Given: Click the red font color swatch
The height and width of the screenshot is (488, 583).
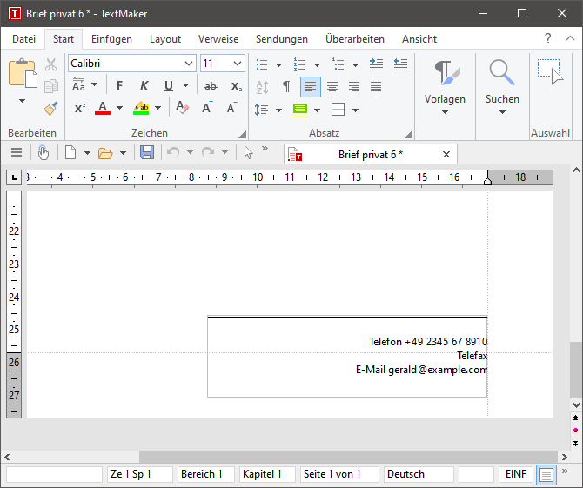Looking at the screenshot, I should click(x=103, y=109).
